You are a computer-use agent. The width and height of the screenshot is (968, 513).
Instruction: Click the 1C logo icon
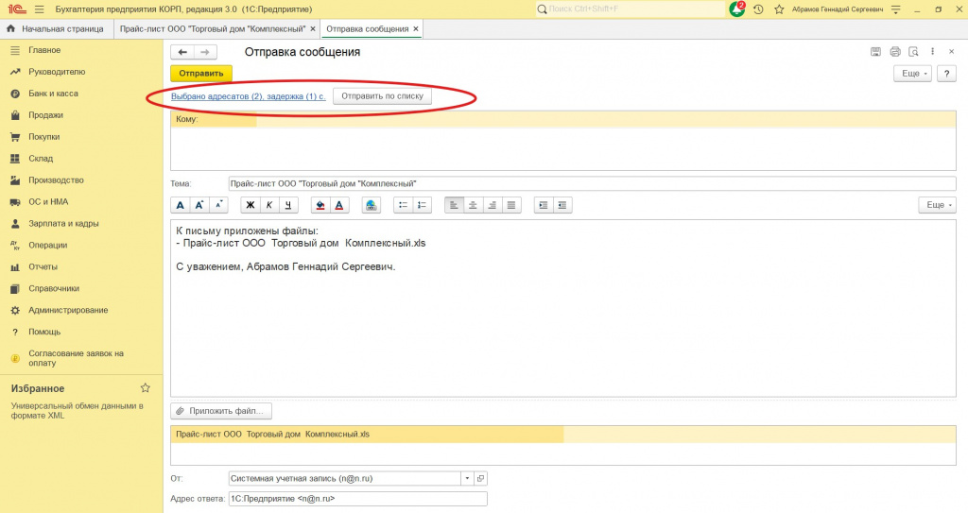pyautogui.click(x=16, y=9)
